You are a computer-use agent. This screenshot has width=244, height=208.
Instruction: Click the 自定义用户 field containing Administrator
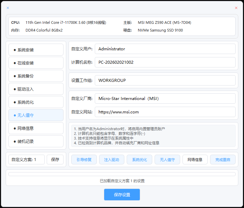click(165, 49)
